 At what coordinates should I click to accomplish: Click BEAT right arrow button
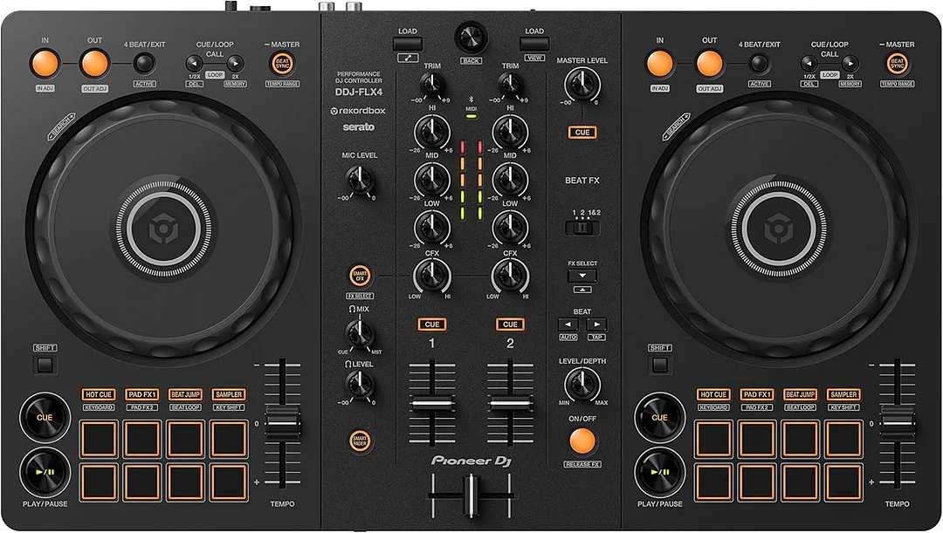pyautogui.click(x=596, y=325)
